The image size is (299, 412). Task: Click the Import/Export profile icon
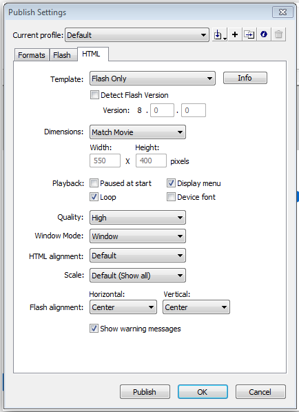click(220, 34)
